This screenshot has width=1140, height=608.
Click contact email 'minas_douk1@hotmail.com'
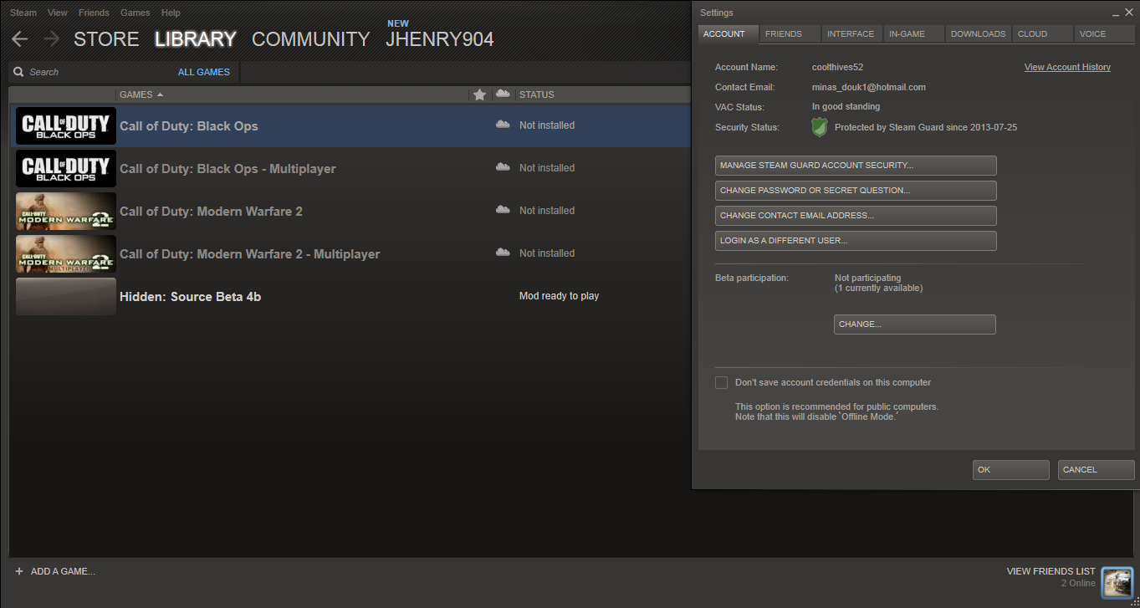(869, 87)
